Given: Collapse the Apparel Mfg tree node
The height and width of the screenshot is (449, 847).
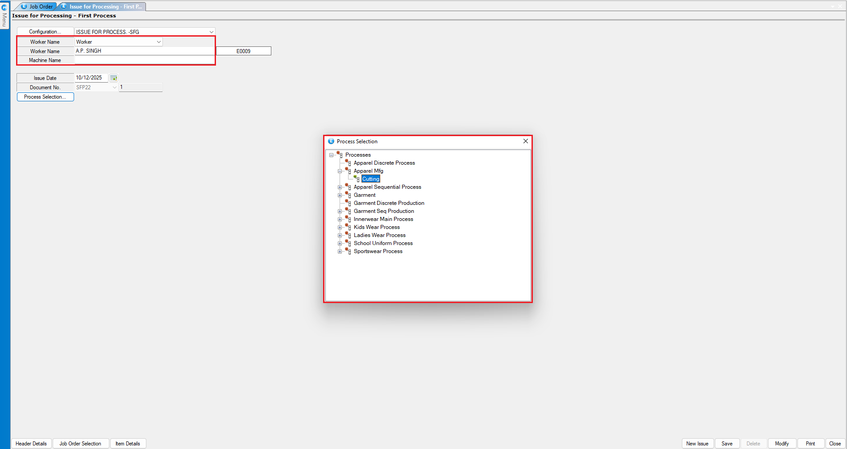Looking at the screenshot, I should [x=340, y=171].
